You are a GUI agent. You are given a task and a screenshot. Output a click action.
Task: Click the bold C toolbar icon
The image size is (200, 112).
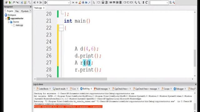point(147,2)
